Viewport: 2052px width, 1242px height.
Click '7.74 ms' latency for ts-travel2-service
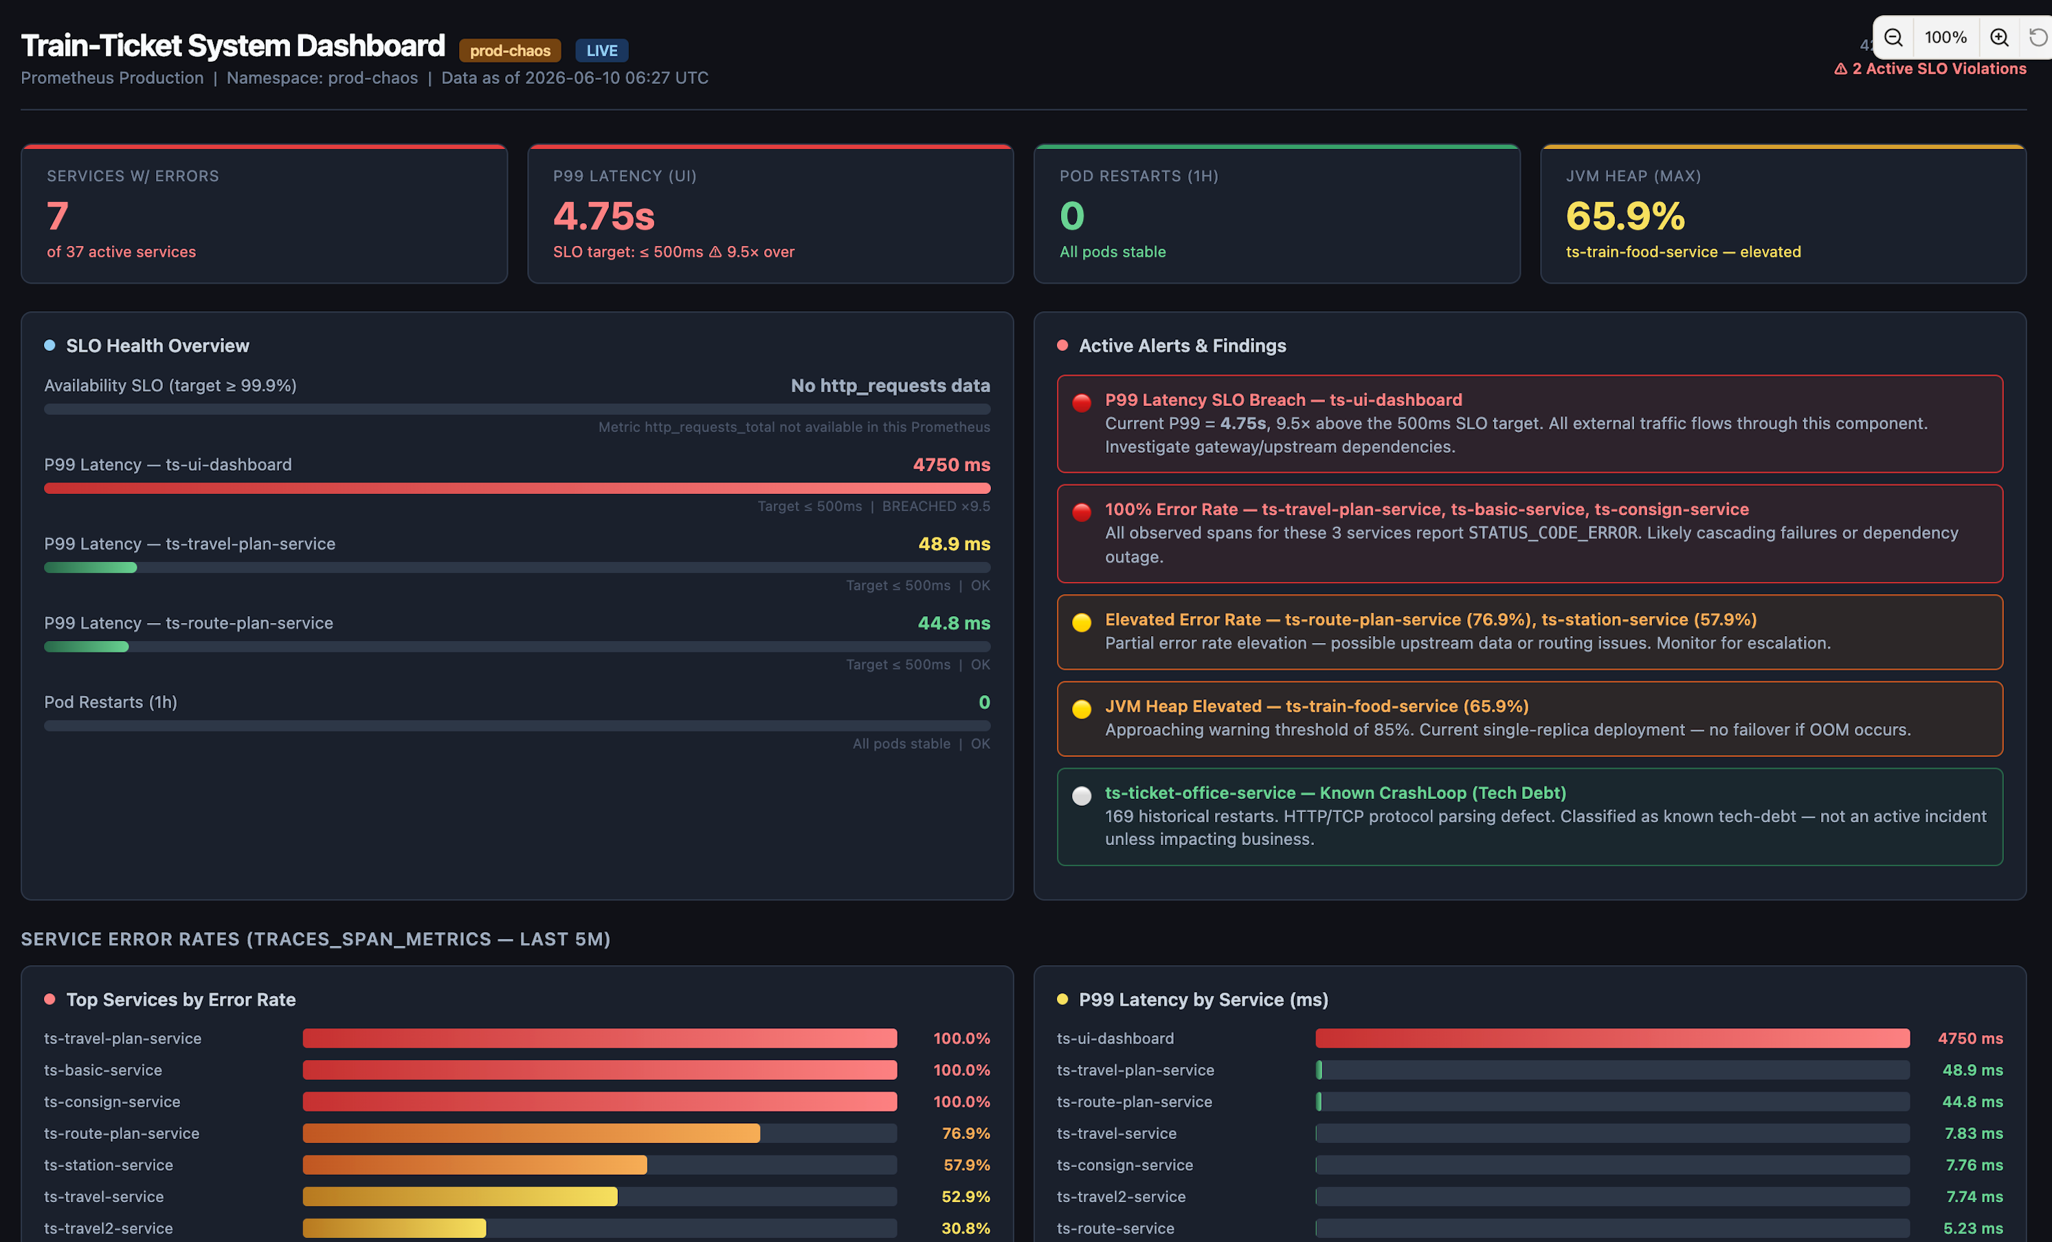tap(1974, 1196)
